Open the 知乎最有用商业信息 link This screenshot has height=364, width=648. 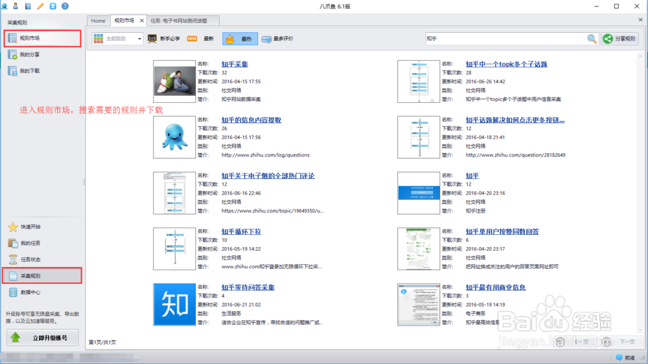coord(496,287)
